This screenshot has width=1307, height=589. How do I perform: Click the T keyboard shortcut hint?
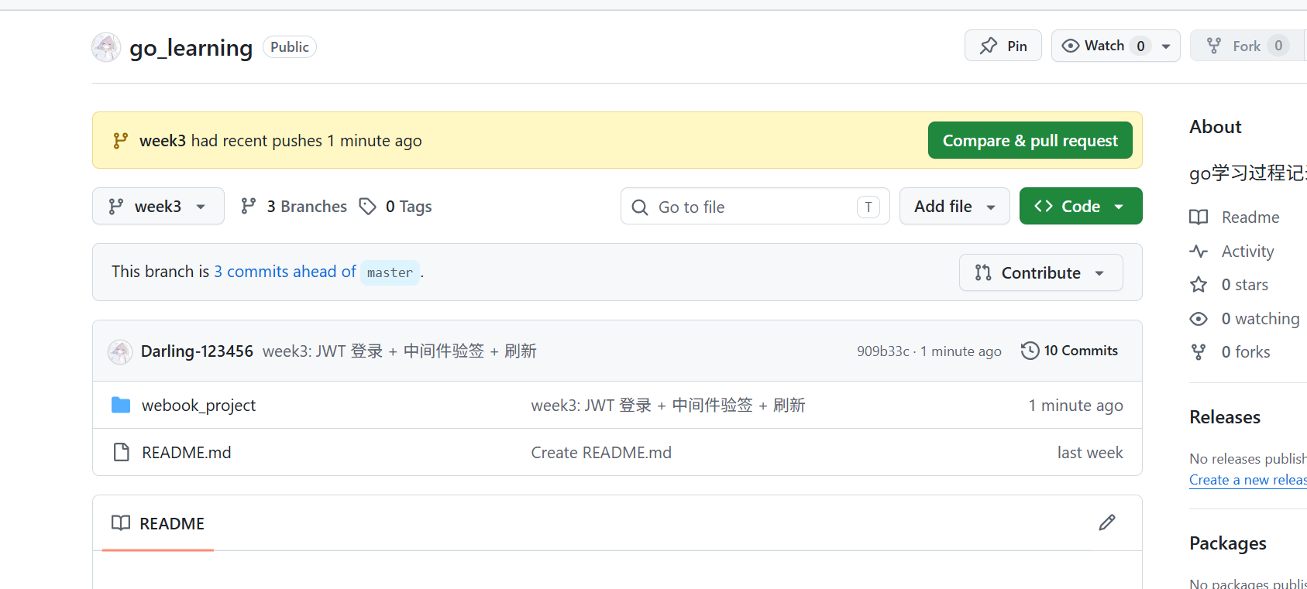tap(868, 207)
